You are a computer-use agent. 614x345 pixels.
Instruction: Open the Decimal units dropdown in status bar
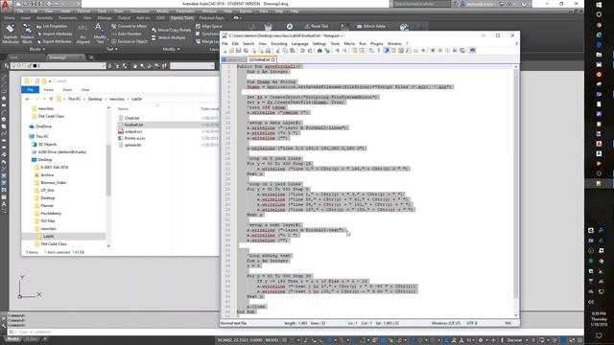(x=516, y=340)
